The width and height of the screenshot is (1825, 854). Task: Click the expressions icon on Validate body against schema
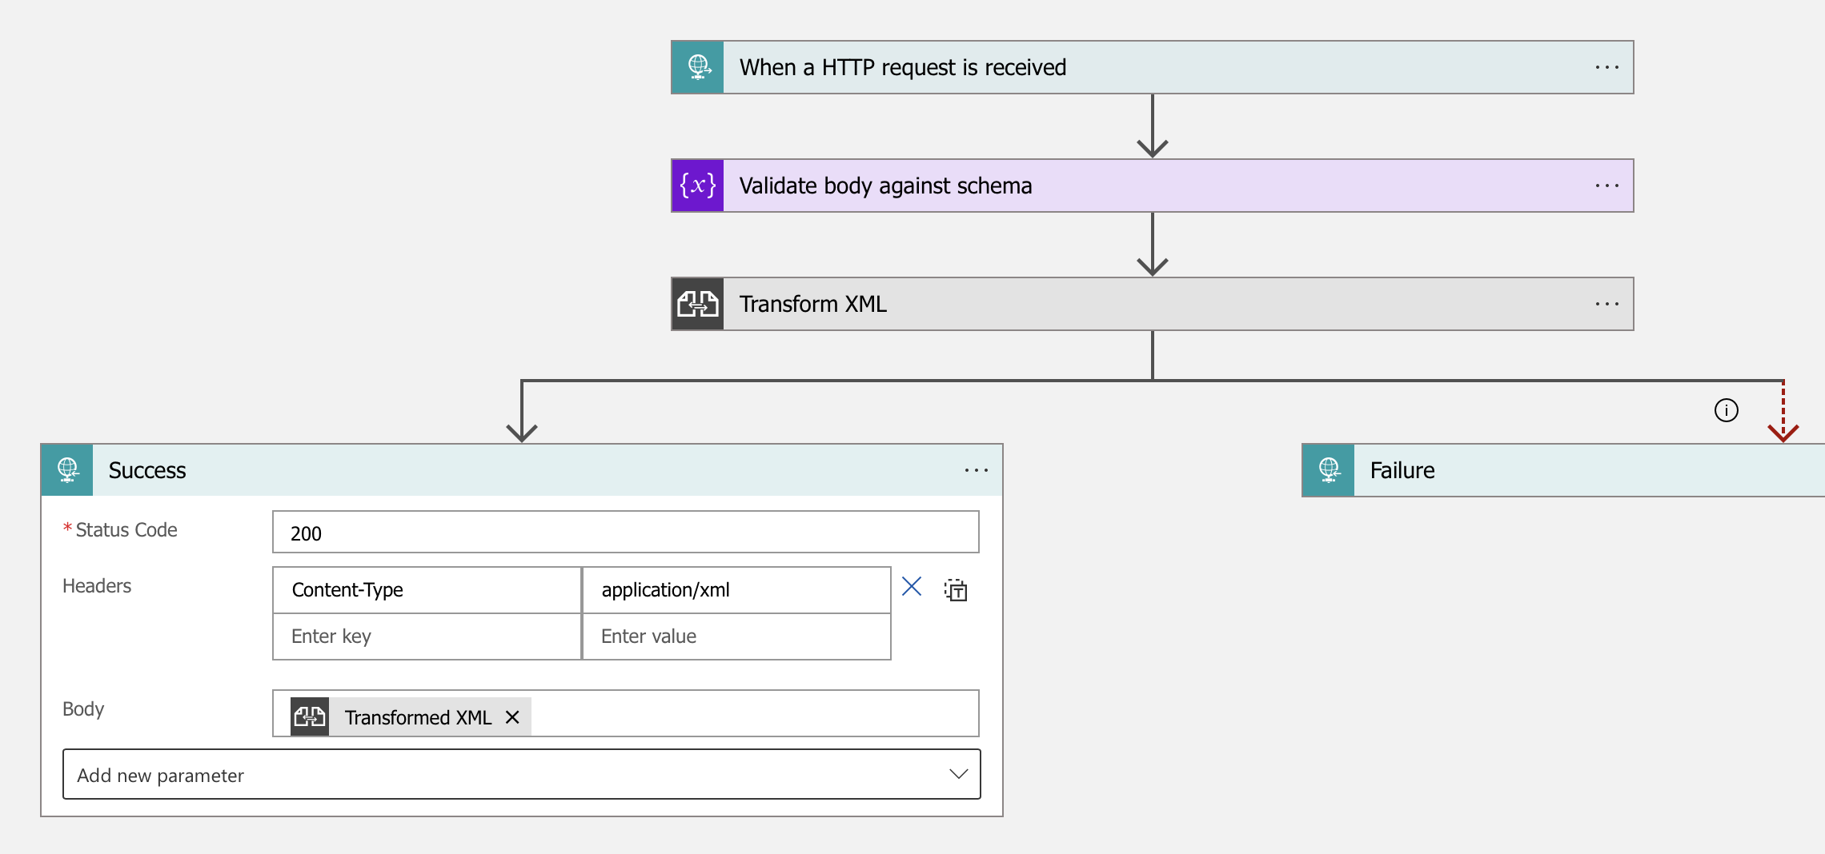(x=696, y=186)
